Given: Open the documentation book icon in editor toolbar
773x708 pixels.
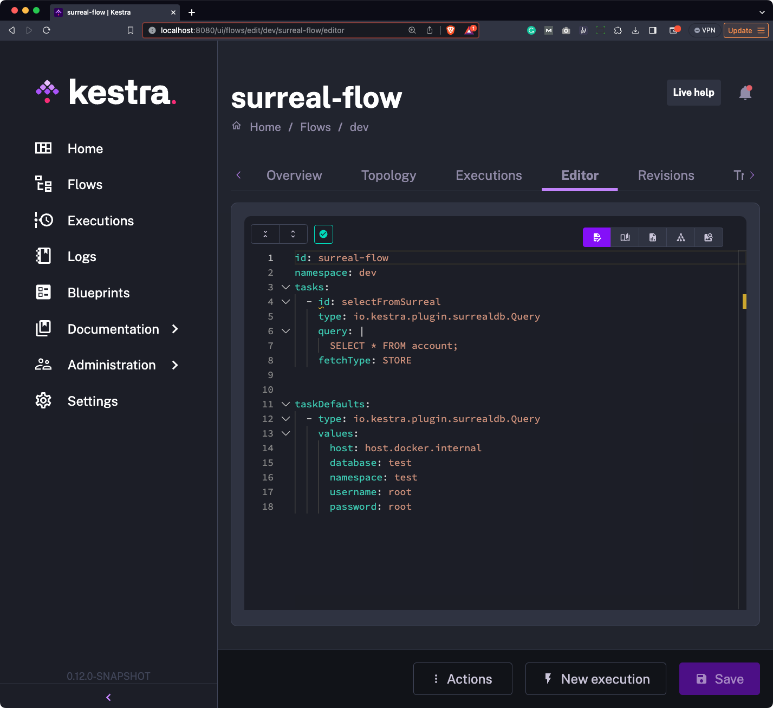Looking at the screenshot, I should (625, 237).
